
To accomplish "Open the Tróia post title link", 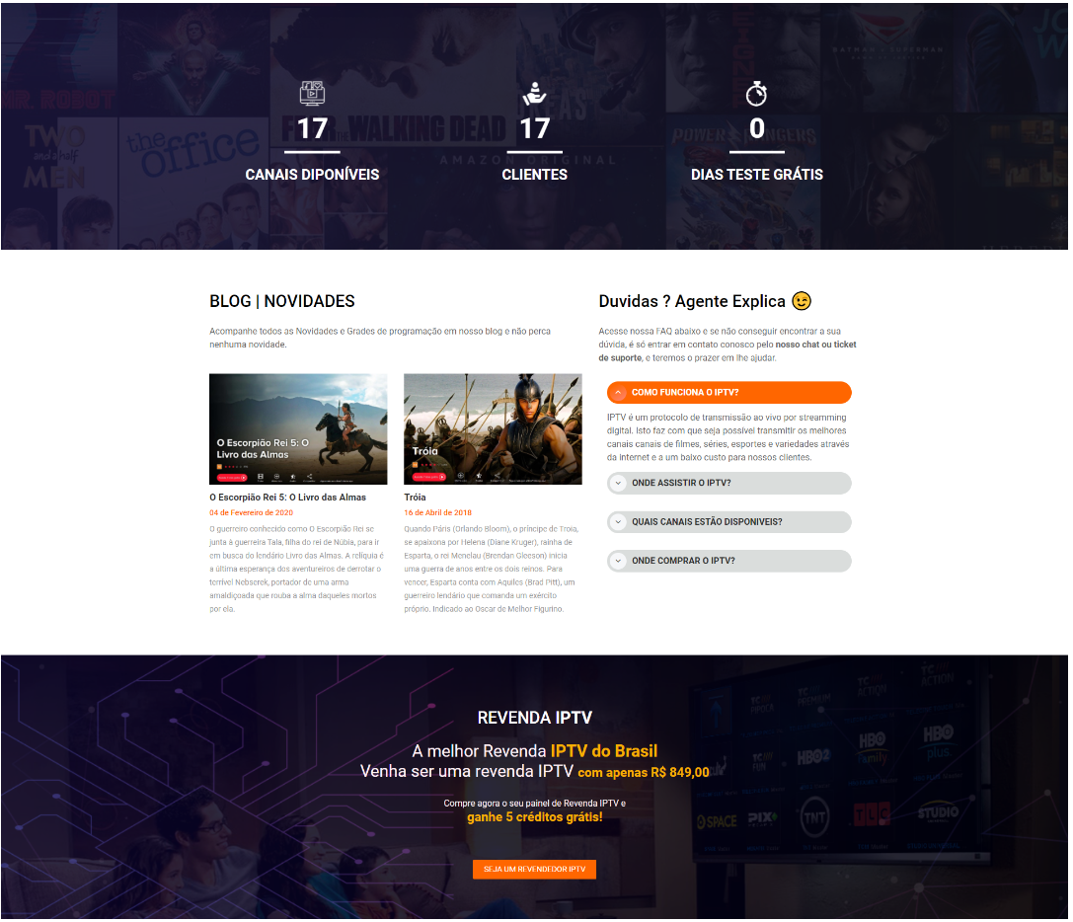I will [415, 498].
